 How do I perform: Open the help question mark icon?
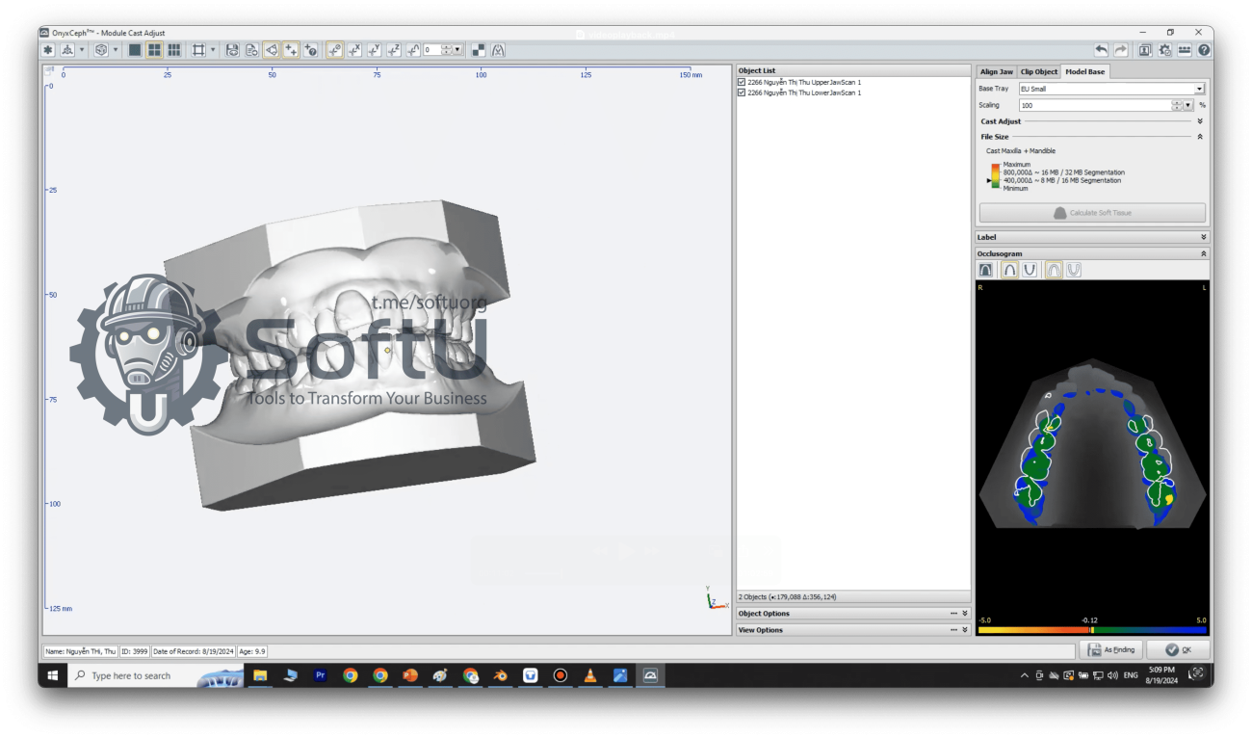point(1204,50)
